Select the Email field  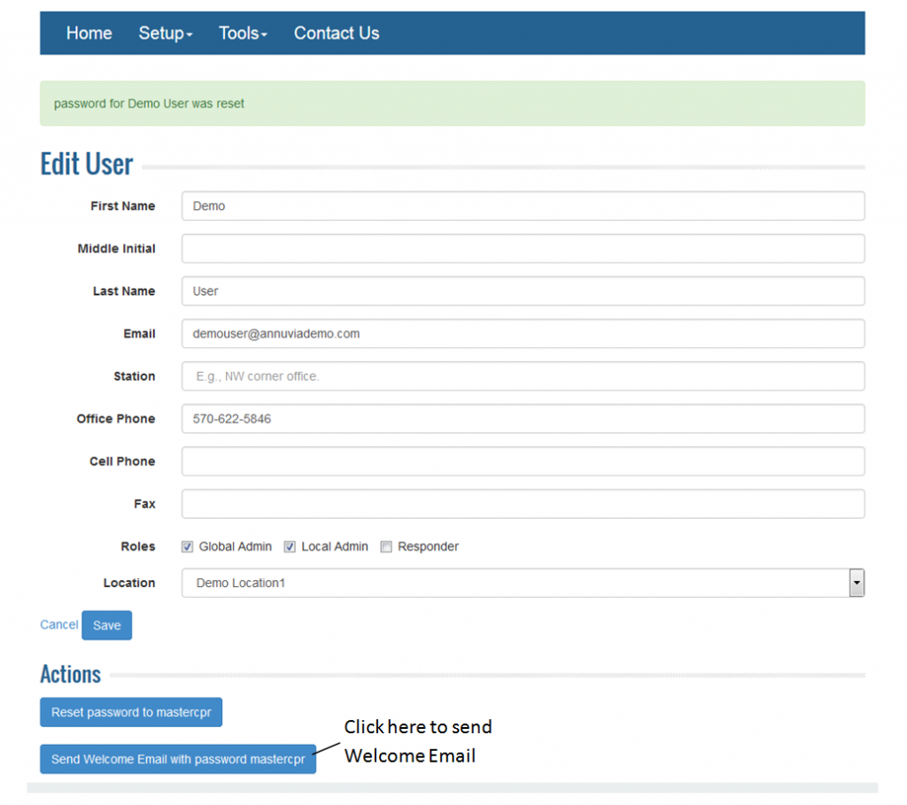click(x=523, y=333)
